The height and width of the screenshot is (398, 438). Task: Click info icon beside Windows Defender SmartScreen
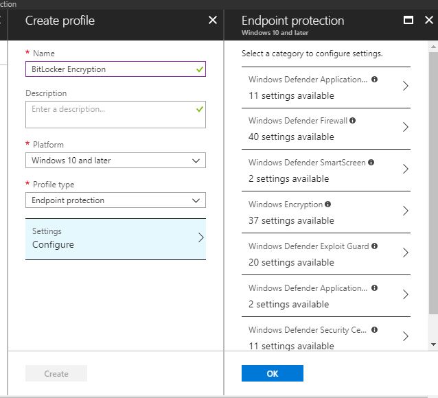coord(371,162)
